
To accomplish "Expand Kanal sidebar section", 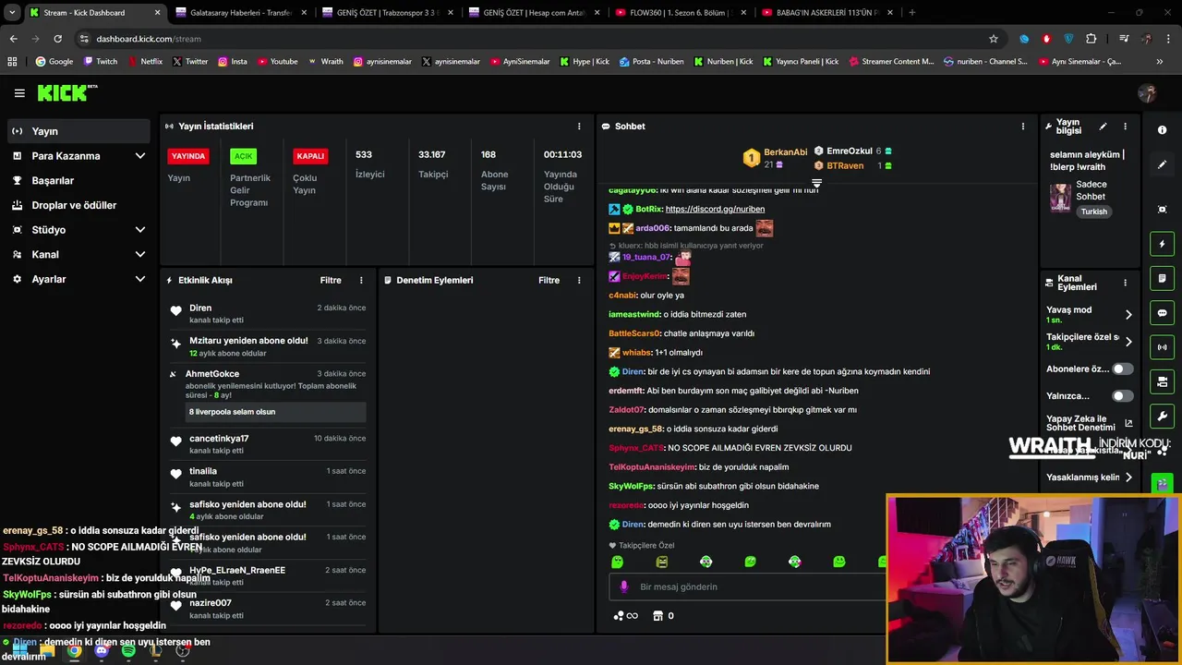I will (139, 255).
